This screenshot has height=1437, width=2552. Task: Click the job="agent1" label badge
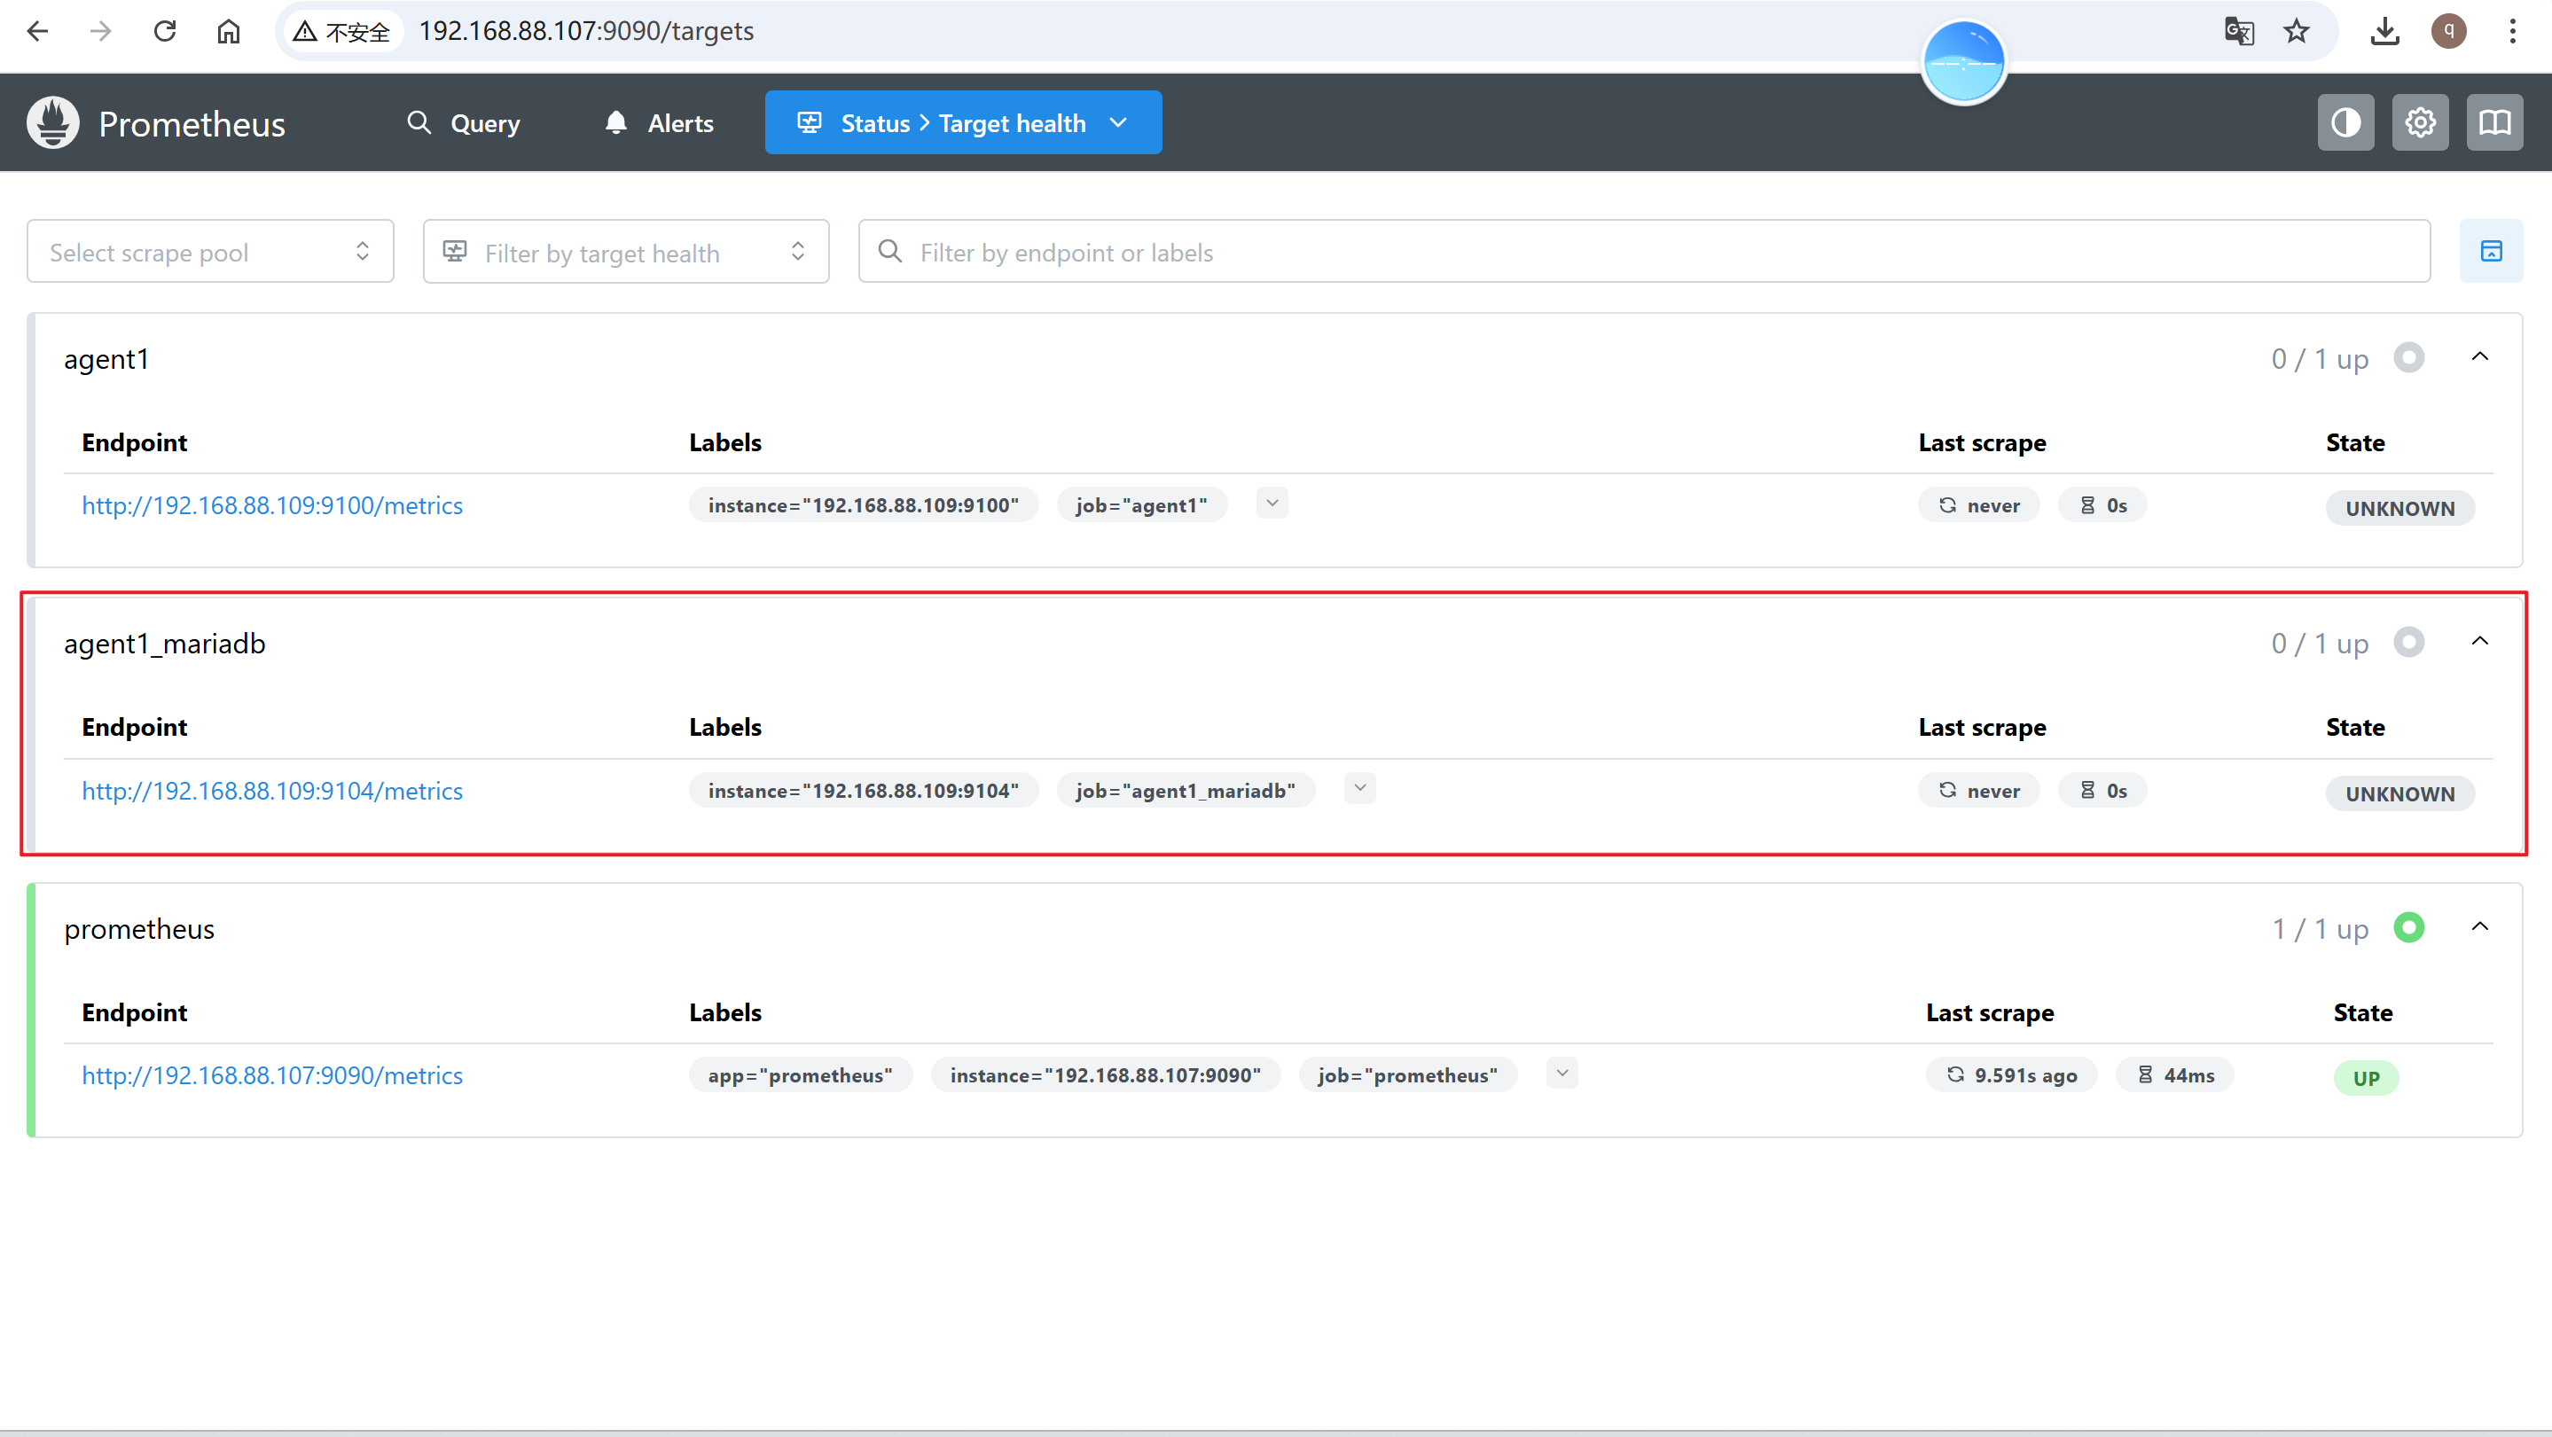1142,505
